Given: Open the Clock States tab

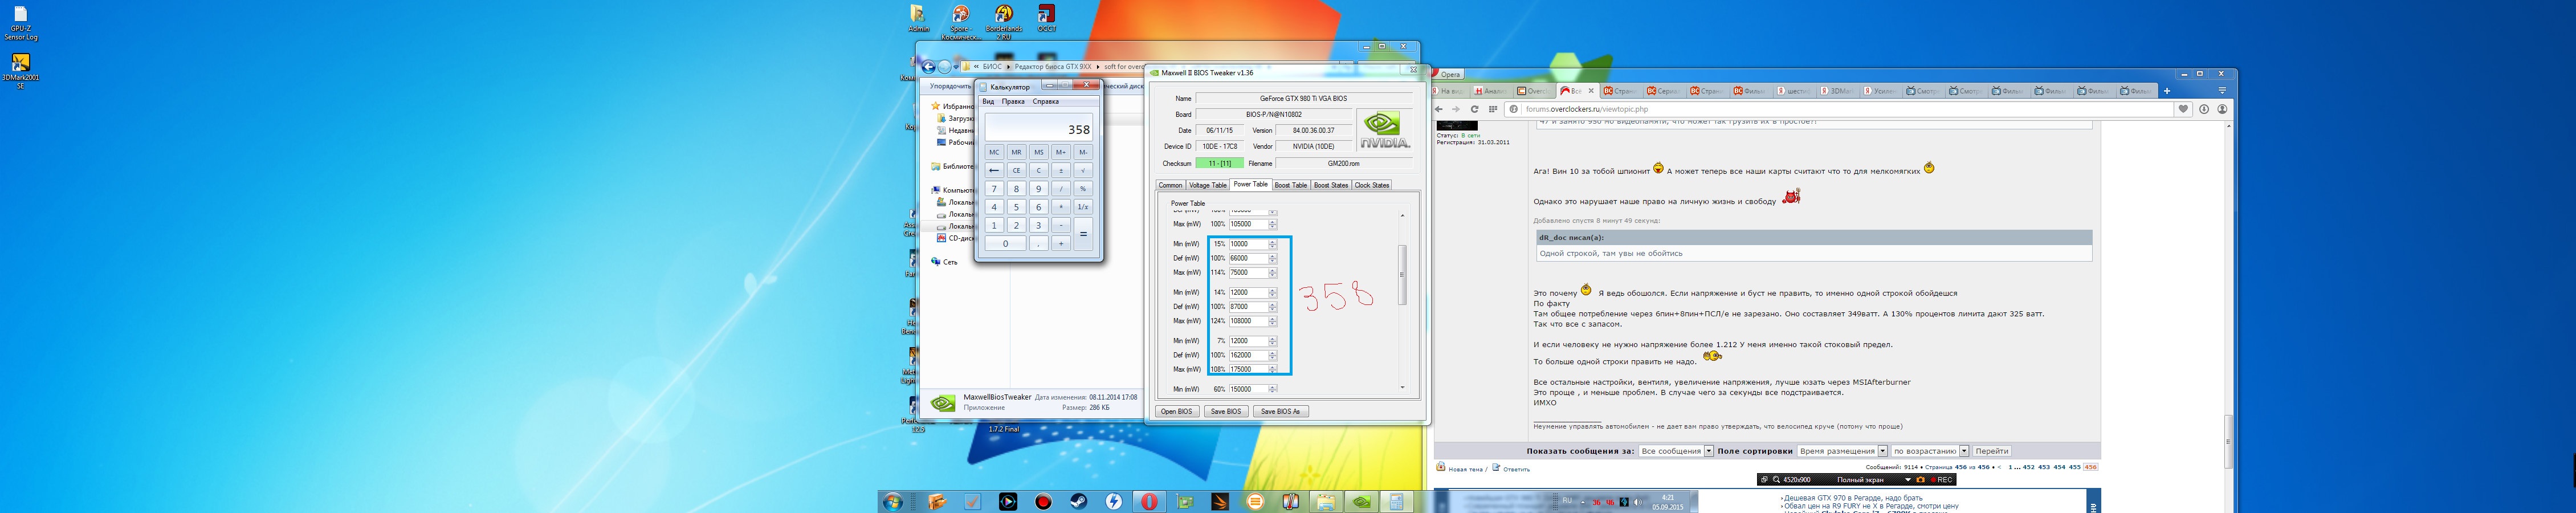Looking at the screenshot, I should click(1371, 185).
